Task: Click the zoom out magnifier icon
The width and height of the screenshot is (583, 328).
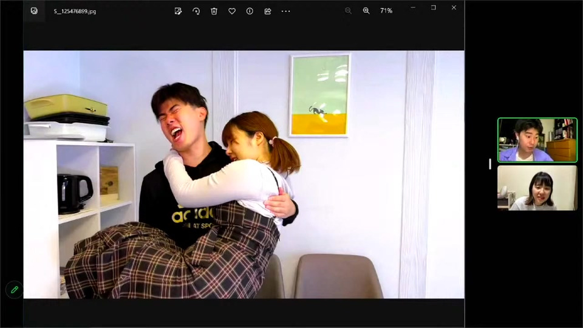Action: [x=348, y=11]
